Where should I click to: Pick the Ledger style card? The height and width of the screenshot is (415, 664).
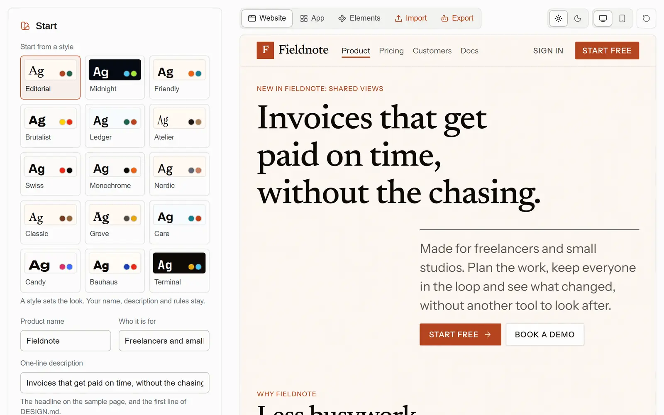coord(115,126)
